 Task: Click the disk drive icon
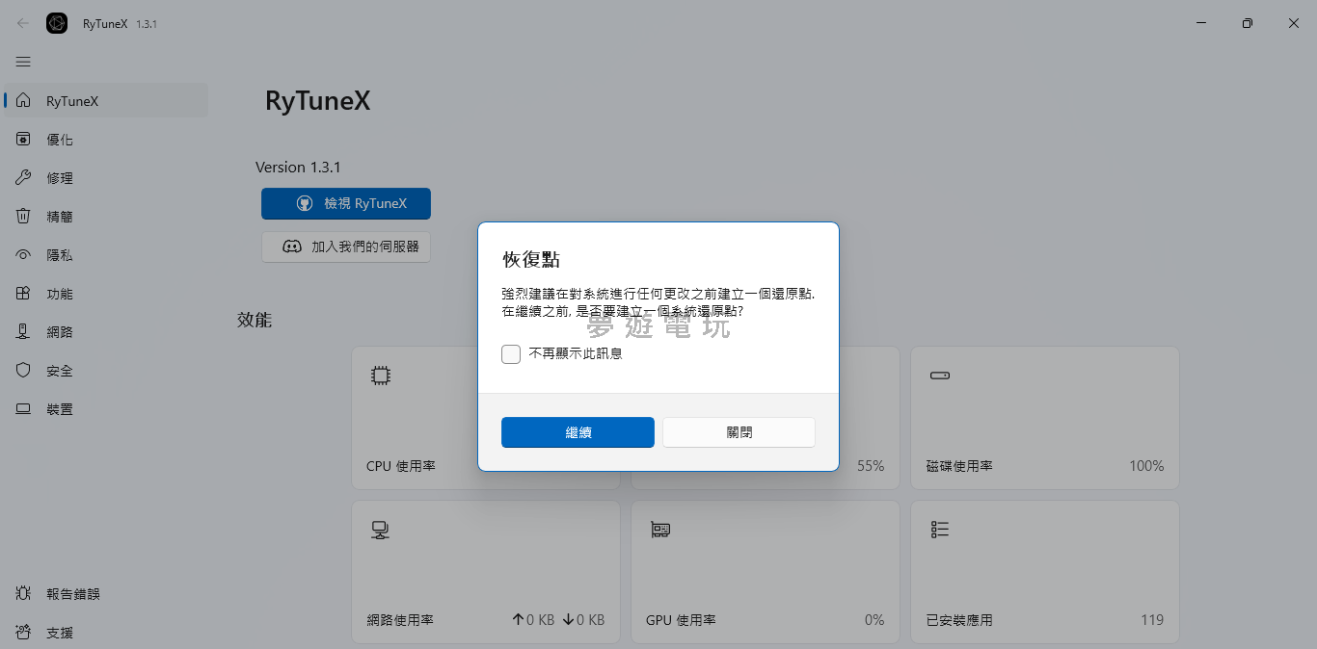(x=940, y=376)
